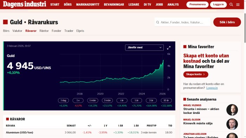The height and width of the screenshot is (138, 246).
Task: Click the Dagens industri logo
Action: tap(25, 4)
